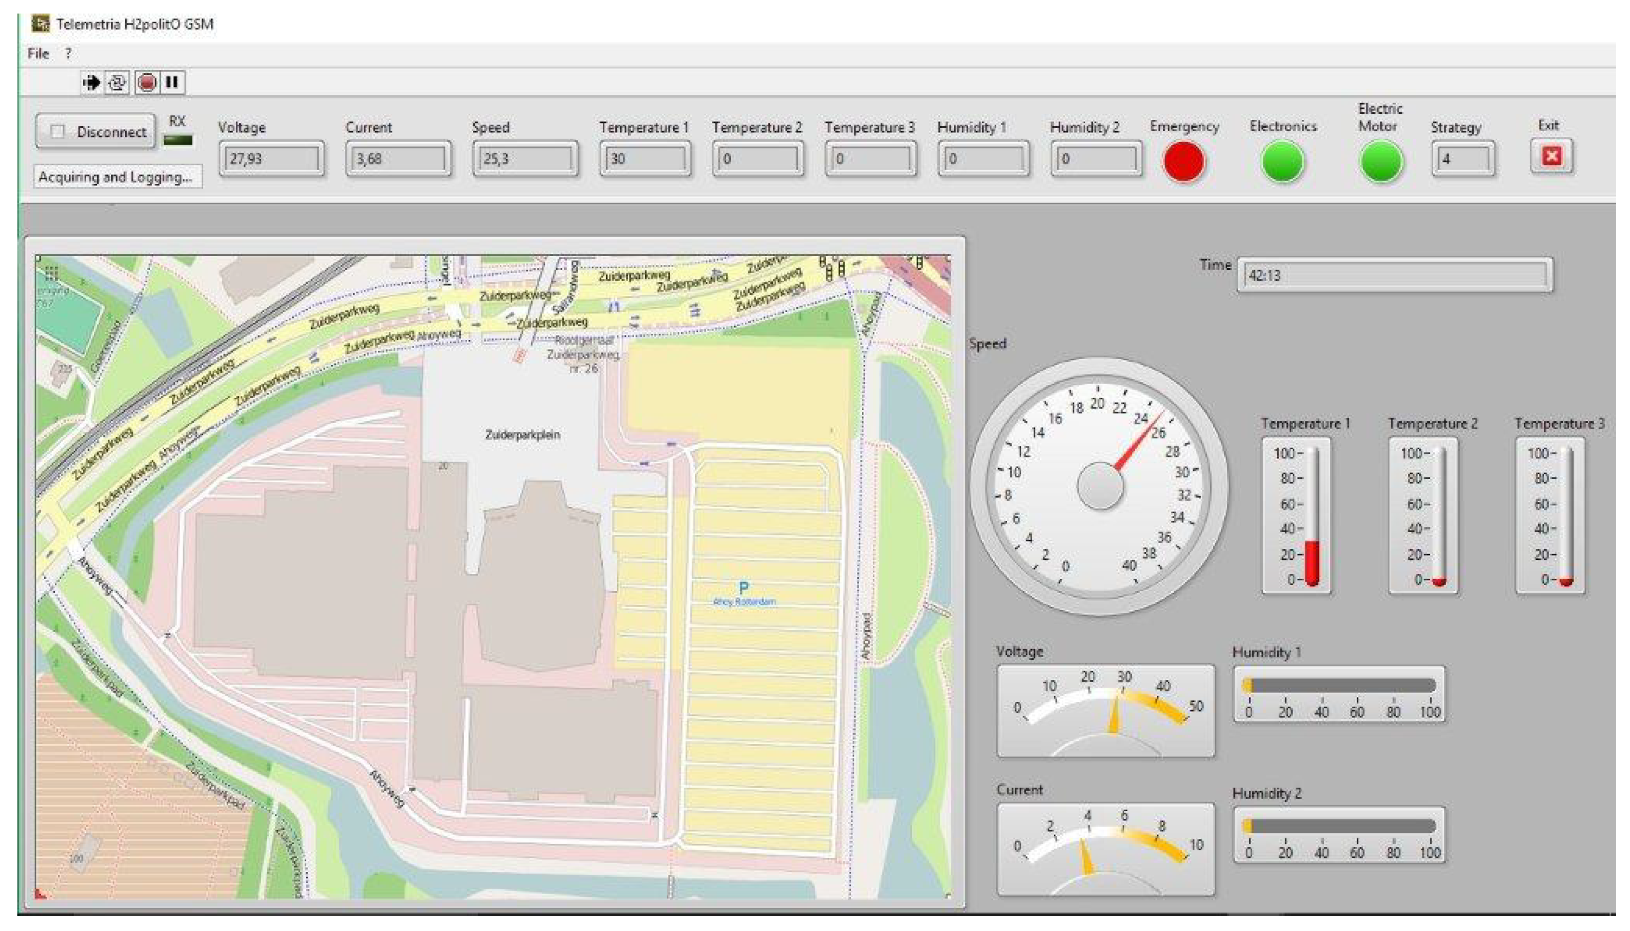Click the red Exit X icon

point(1552,156)
